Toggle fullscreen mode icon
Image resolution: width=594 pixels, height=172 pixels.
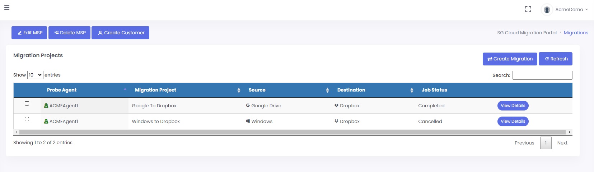tap(528, 9)
